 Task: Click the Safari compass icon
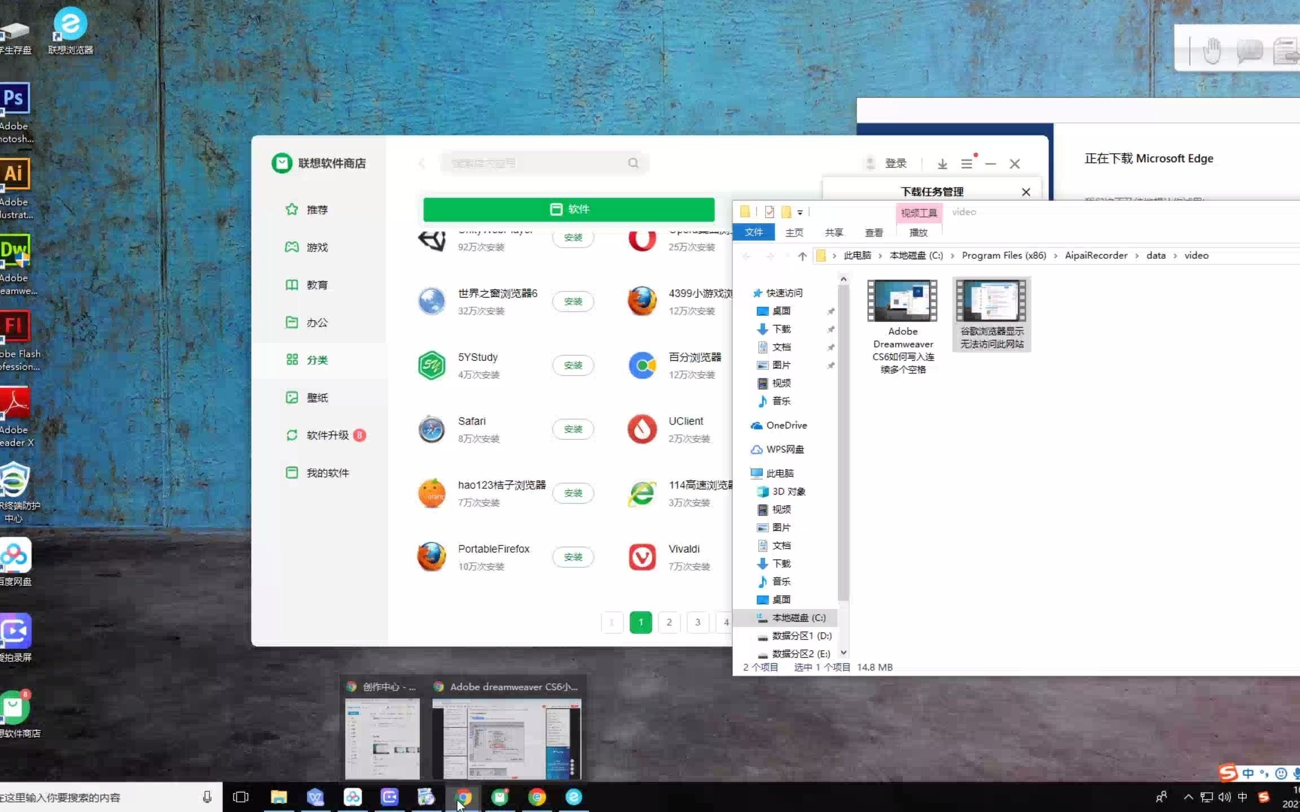(x=432, y=429)
